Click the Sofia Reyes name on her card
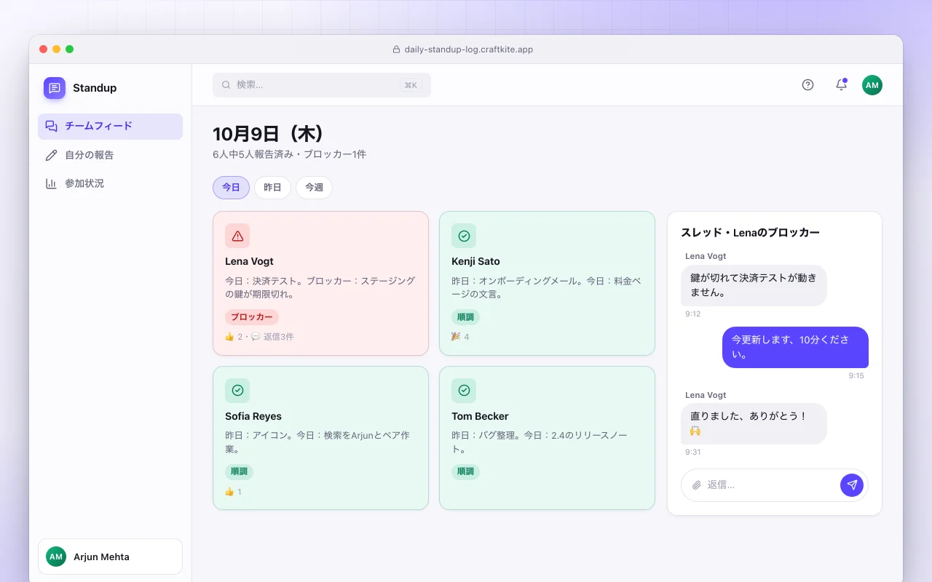932x582 pixels. click(253, 416)
